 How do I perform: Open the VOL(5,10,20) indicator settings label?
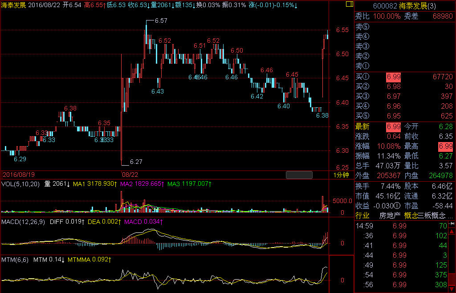pyautogui.click(x=21, y=183)
